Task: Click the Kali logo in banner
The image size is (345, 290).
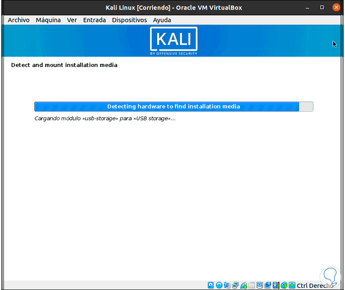Action: [174, 41]
